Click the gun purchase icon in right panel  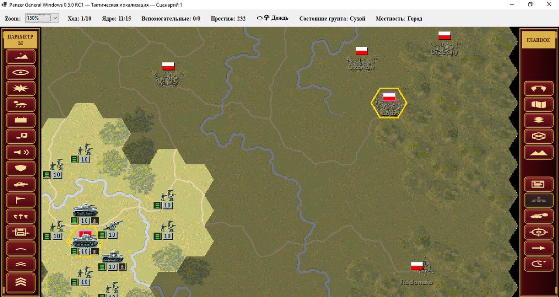(538, 216)
